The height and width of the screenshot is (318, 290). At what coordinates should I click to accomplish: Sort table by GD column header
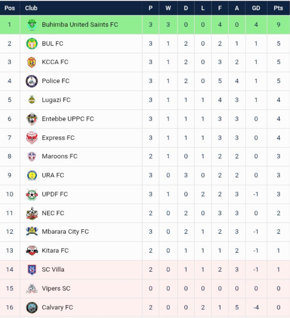click(x=256, y=8)
